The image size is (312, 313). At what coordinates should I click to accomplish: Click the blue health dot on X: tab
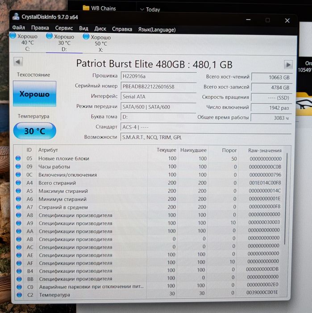(86, 36)
